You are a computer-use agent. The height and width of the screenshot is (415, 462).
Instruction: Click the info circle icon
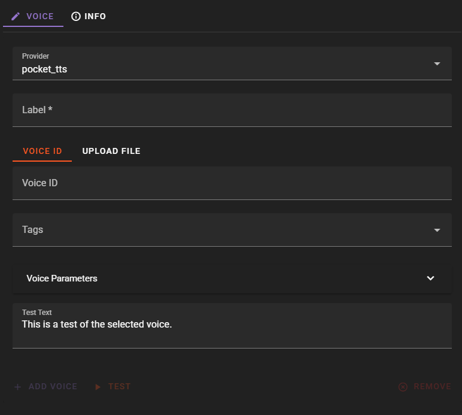(76, 17)
